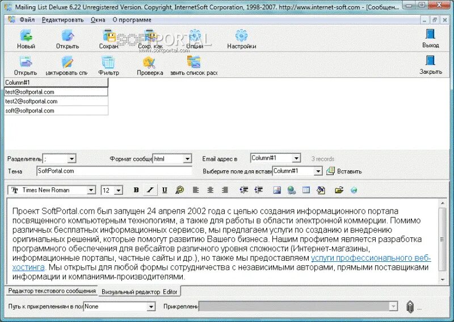Click the second indent icon

(259, 190)
